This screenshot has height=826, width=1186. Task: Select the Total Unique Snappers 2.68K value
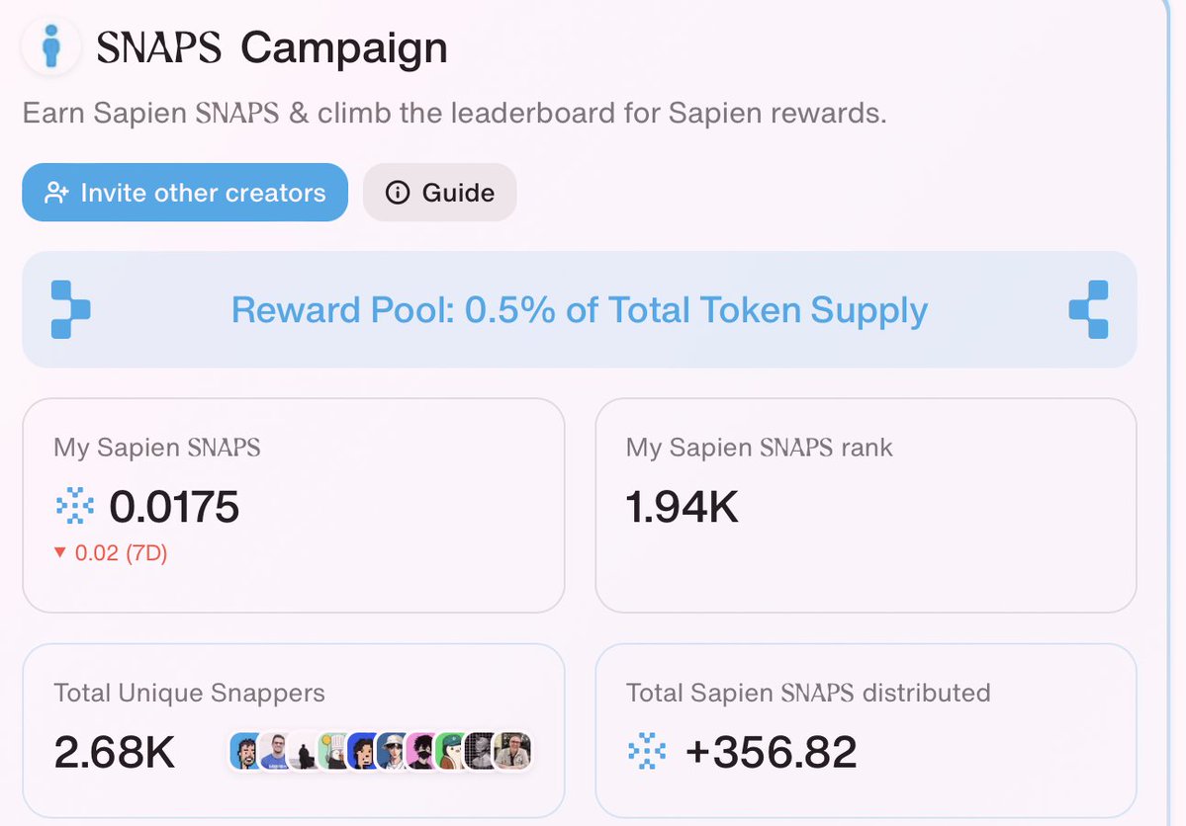(x=114, y=752)
